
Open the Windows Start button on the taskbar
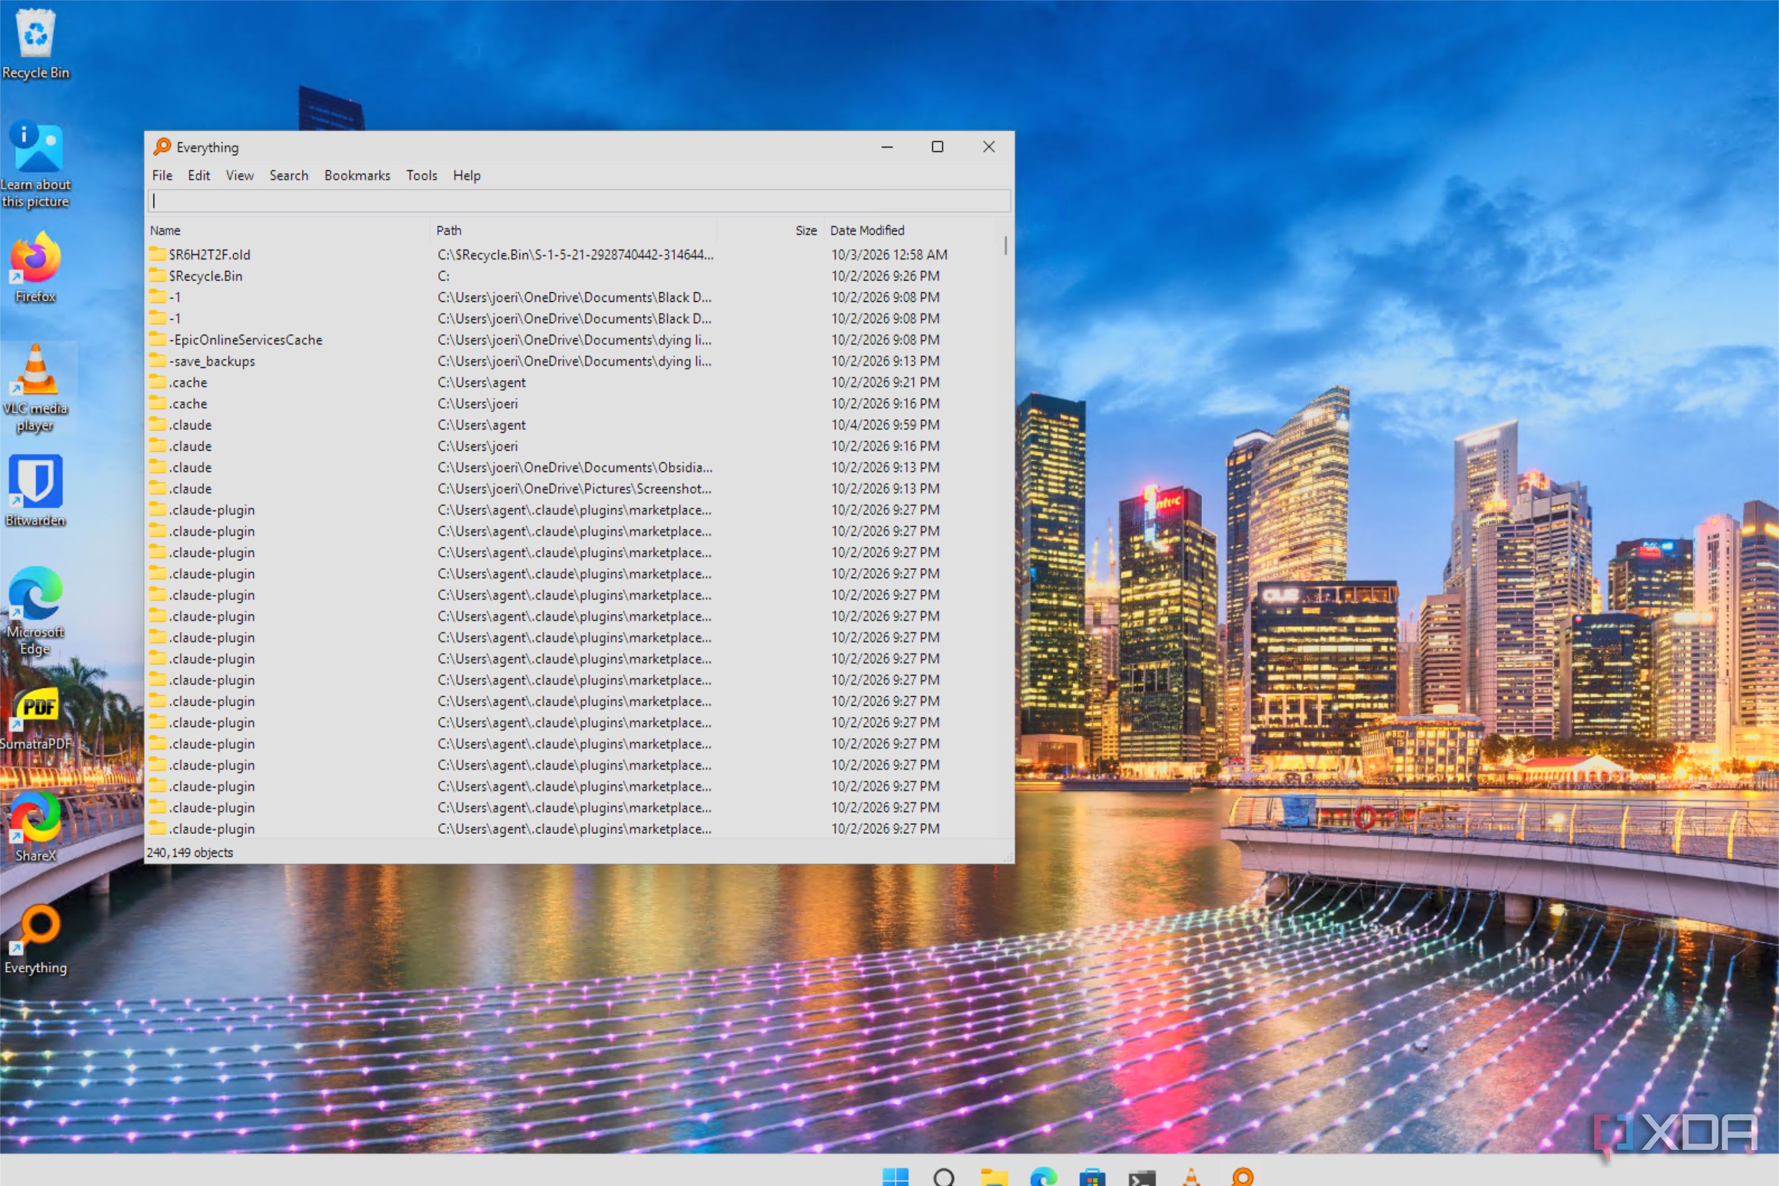895,1176
